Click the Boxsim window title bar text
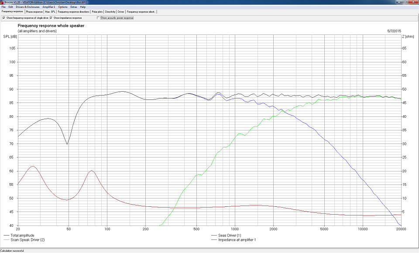419x253 pixels. click(x=46, y=2)
